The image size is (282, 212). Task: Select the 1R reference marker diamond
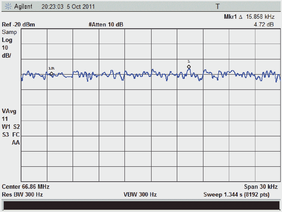tap(51, 74)
